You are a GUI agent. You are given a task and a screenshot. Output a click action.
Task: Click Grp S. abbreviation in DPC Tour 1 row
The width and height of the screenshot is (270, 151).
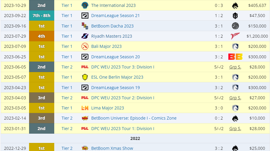[x=235, y=129]
